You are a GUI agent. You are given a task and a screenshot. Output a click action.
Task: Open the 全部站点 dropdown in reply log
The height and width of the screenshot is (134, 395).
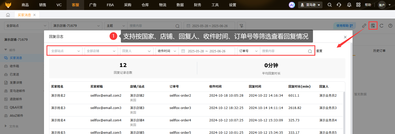66,51
